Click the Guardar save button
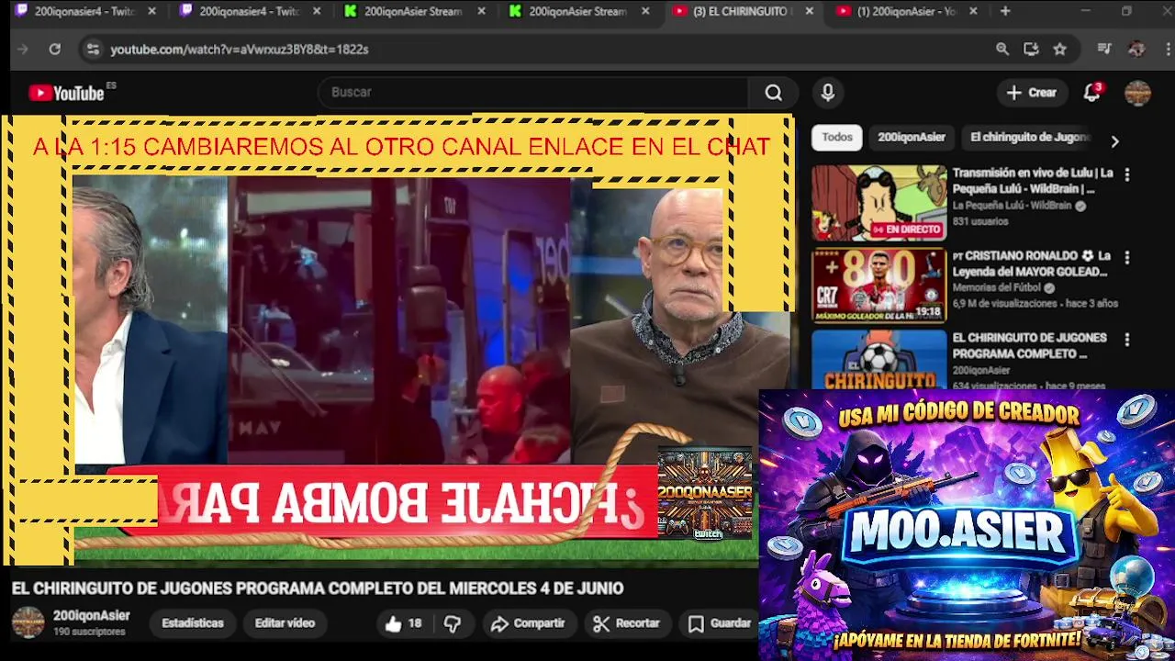The height and width of the screenshot is (661, 1175). pyautogui.click(x=720, y=623)
